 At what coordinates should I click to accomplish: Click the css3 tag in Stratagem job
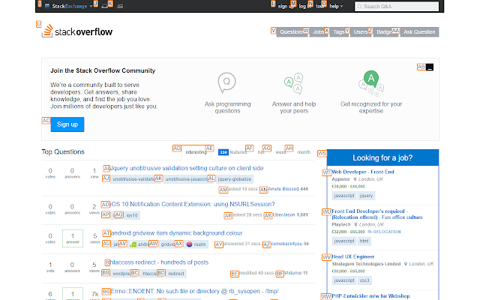(x=364, y=280)
